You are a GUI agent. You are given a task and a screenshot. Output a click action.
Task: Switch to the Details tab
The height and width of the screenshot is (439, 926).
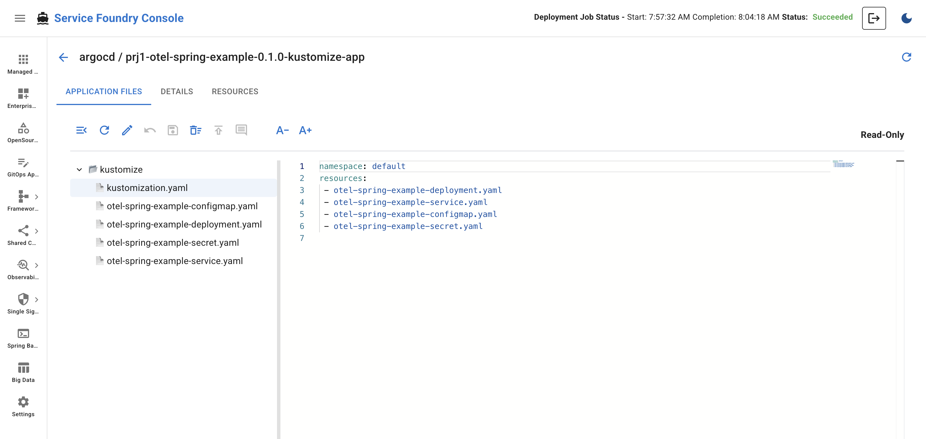177,92
